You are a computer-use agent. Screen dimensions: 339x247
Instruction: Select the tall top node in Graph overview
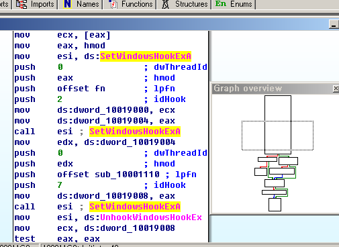[278, 125]
